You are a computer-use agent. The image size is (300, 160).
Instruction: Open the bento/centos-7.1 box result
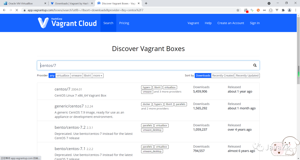point(70,149)
